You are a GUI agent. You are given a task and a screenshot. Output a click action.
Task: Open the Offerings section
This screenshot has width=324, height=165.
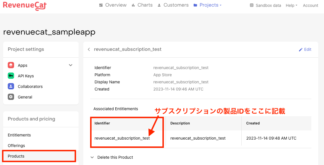pyautogui.click(x=16, y=146)
